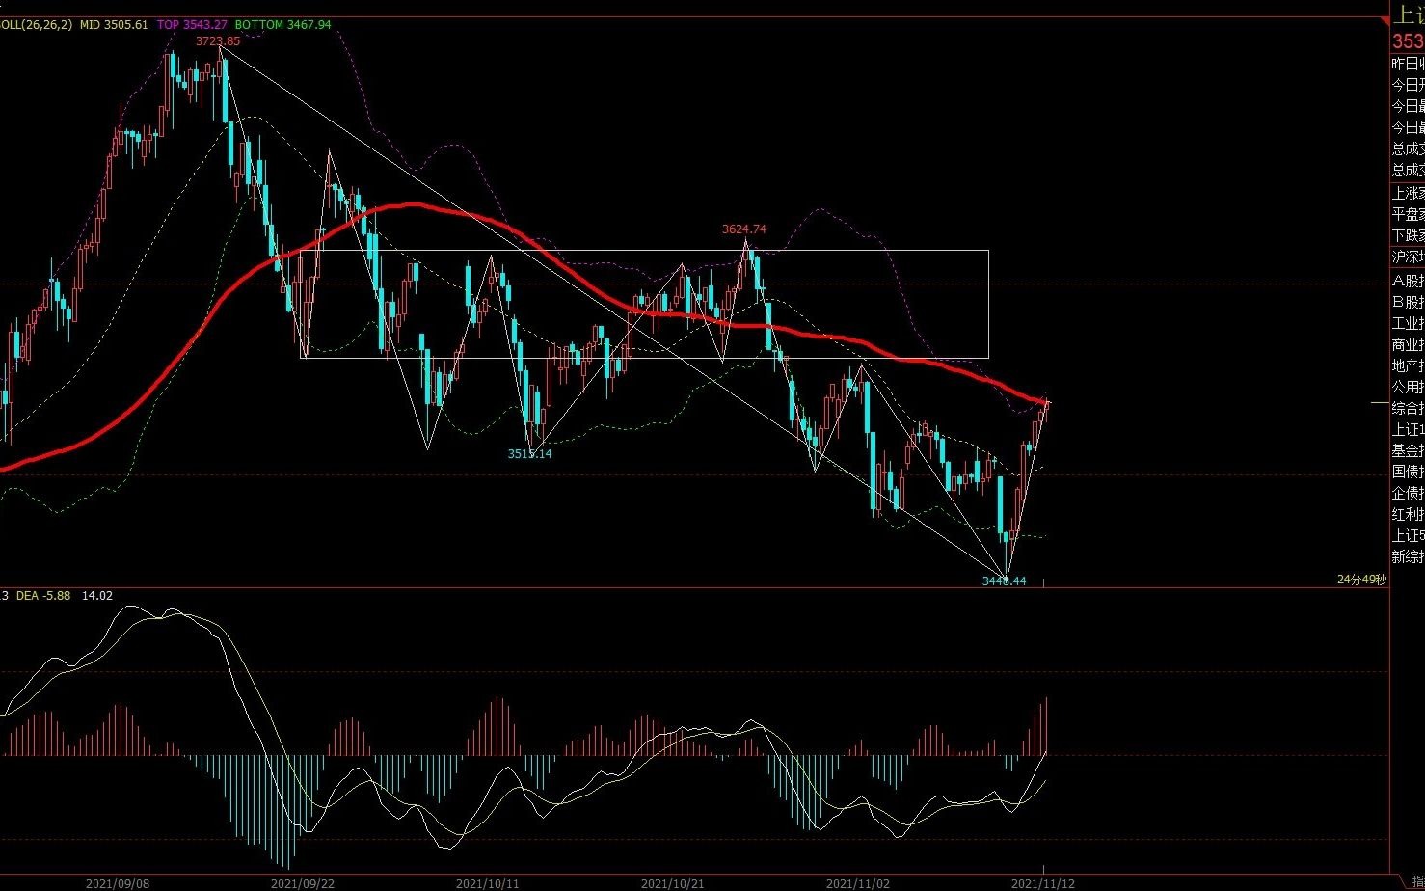Image resolution: width=1425 pixels, height=891 pixels.
Task: Open the 企债 index entry
Action: pyautogui.click(x=1408, y=494)
